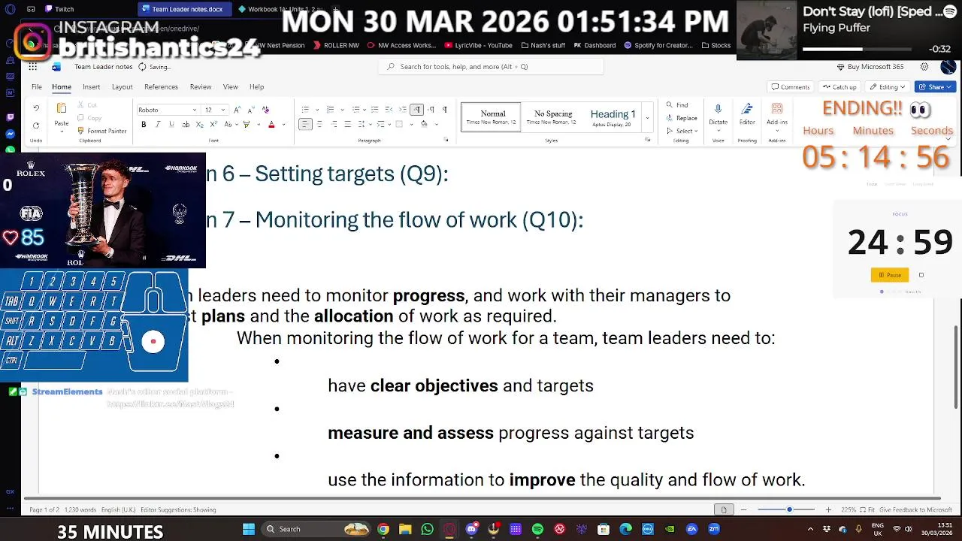Apply superscript with the X² icon
Screen dimensions: 962x541
(x=213, y=125)
